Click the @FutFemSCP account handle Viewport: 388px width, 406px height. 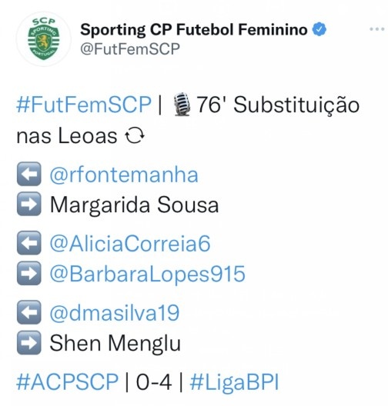pyautogui.click(x=130, y=48)
